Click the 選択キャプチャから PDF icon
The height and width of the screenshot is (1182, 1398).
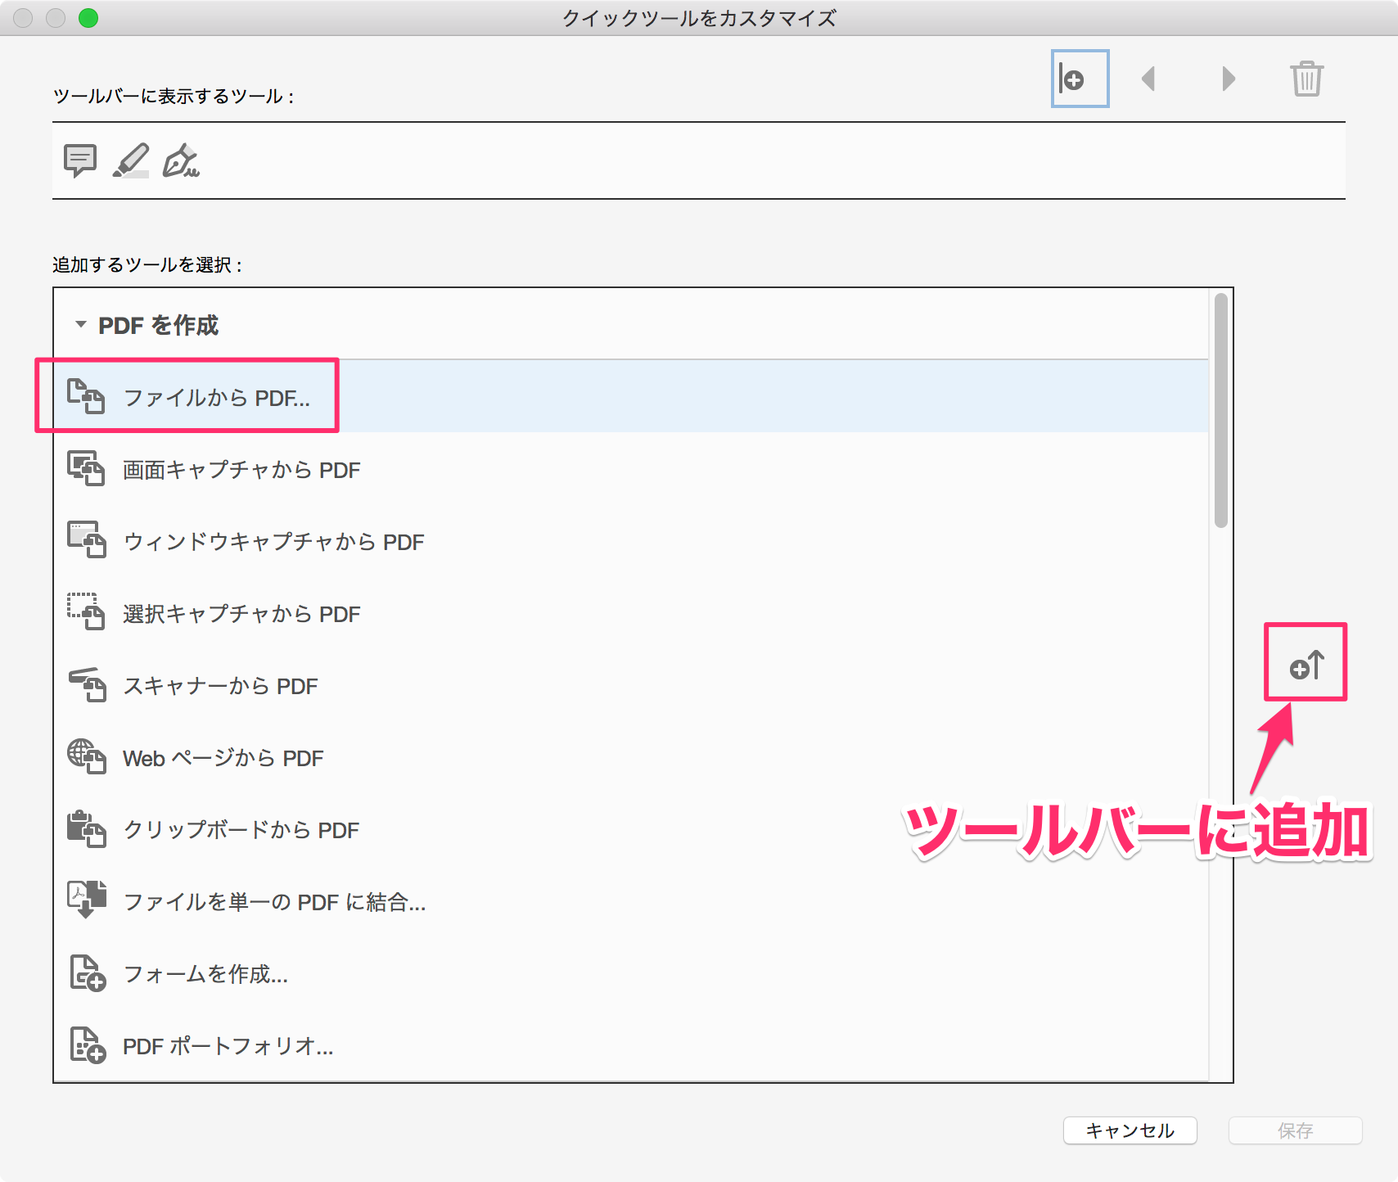point(86,612)
